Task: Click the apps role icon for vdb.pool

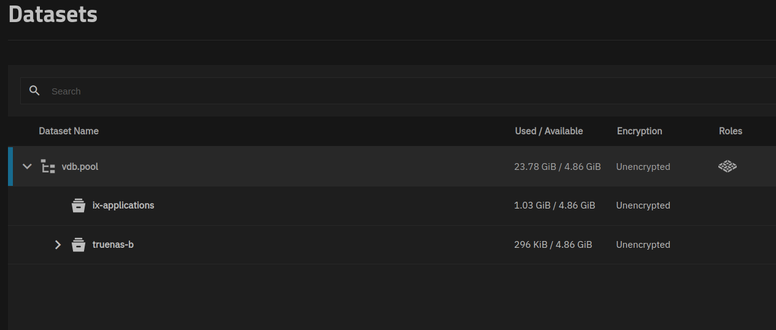Action: [x=728, y=166]
